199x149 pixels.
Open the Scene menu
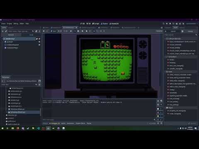(x=3, y=24)
